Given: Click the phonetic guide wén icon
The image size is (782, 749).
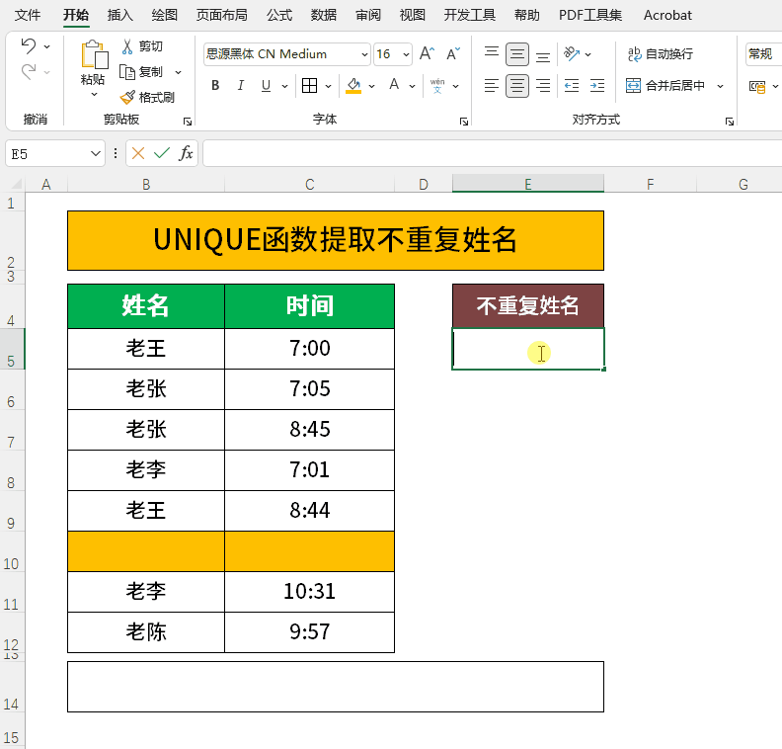Looking at the screenshot, I should click(x=437, y=86).
